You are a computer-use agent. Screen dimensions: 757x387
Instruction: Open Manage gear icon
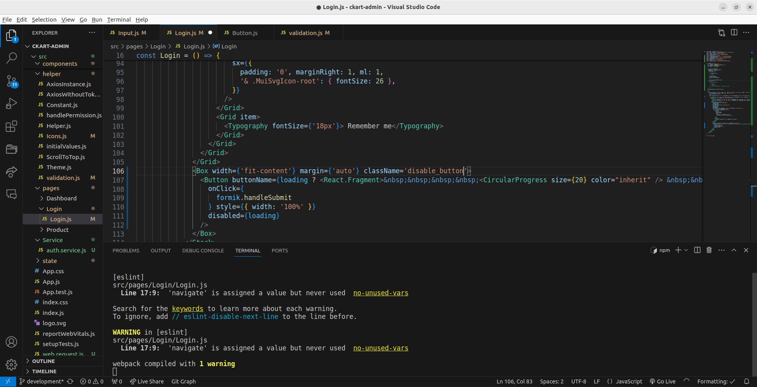11,365
